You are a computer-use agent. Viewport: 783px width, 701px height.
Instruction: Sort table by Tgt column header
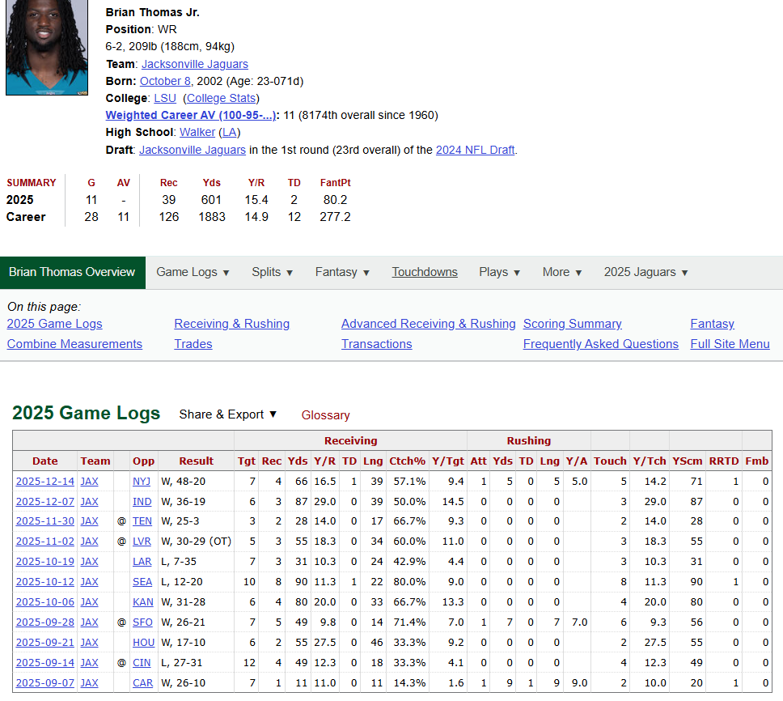click(246, 461)
